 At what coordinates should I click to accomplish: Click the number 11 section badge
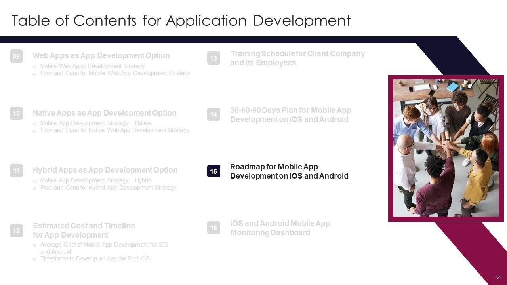16,171
